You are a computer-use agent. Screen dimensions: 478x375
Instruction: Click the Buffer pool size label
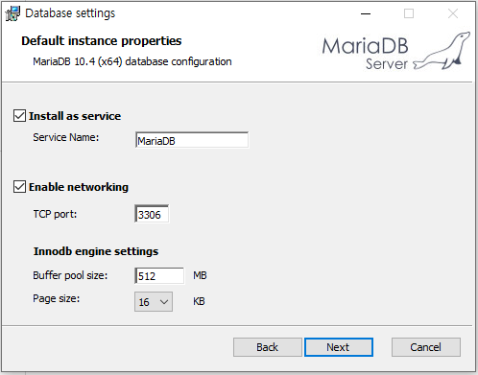click(70, 275)
